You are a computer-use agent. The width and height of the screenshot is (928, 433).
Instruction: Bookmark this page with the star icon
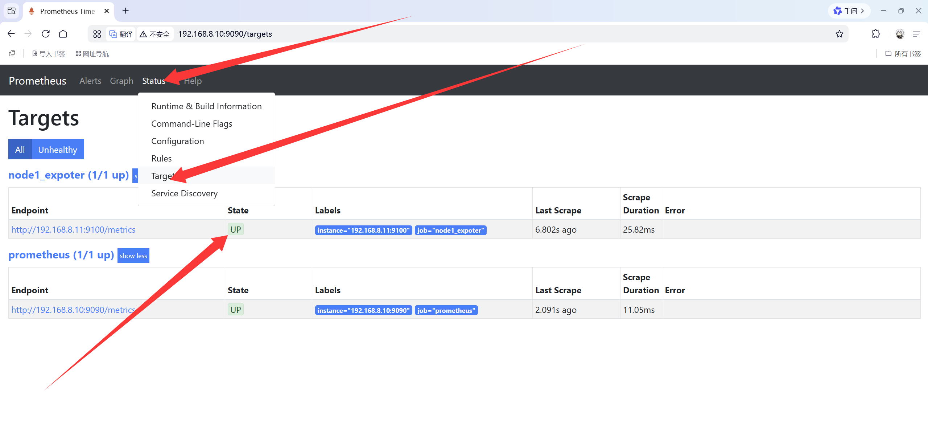coord(839,34)
